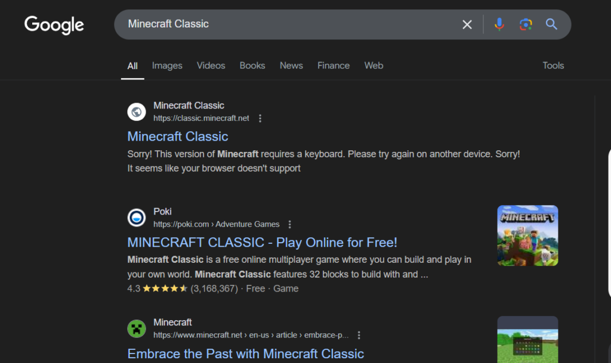This screenshot has width=611, height=363.
Task: Open the thumbnail beside Embrace the Past result
Action: (527, 340)
